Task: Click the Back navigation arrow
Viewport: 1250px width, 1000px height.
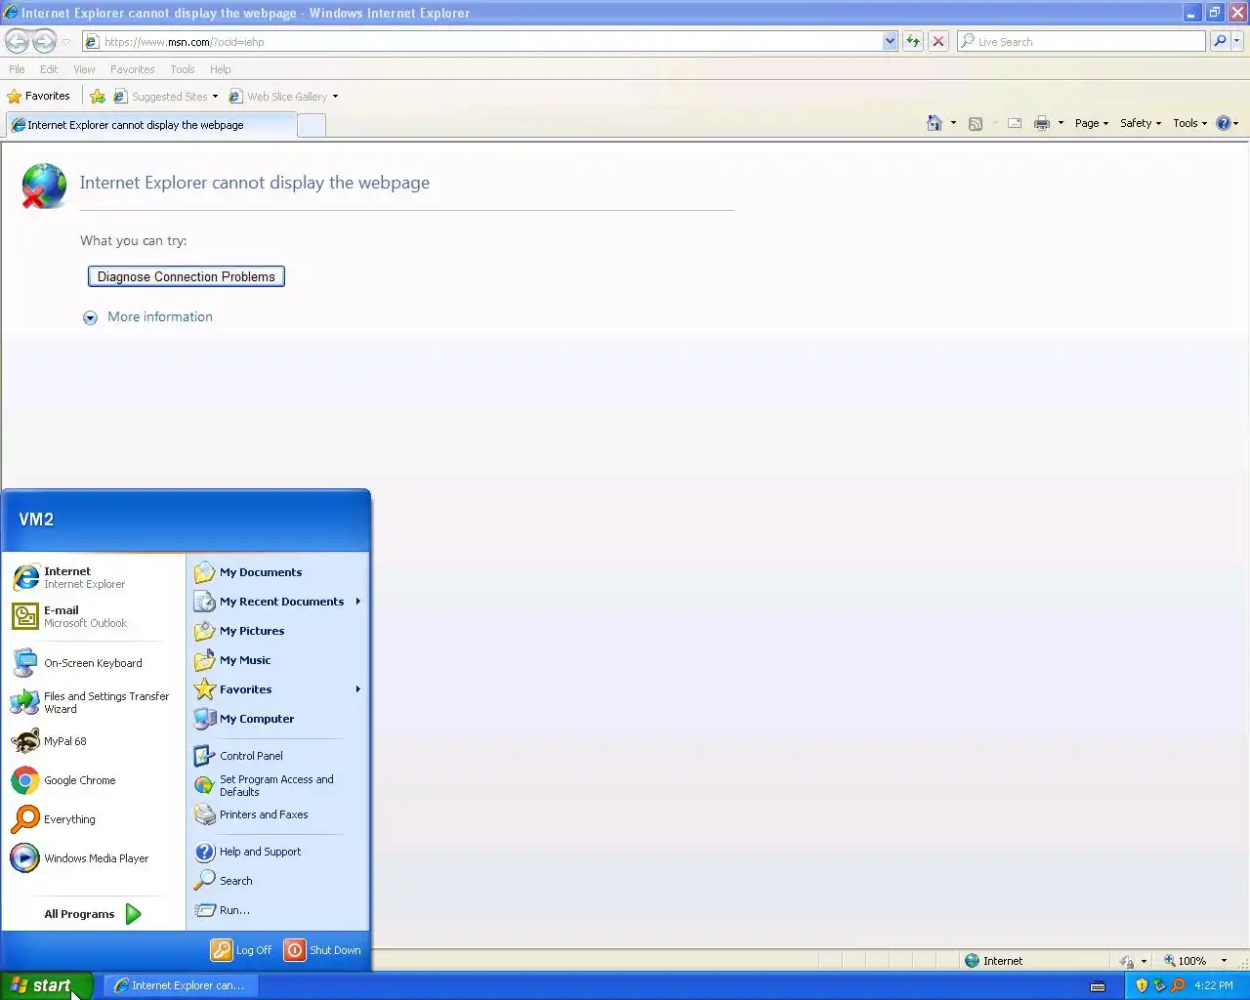Action: 17,41
